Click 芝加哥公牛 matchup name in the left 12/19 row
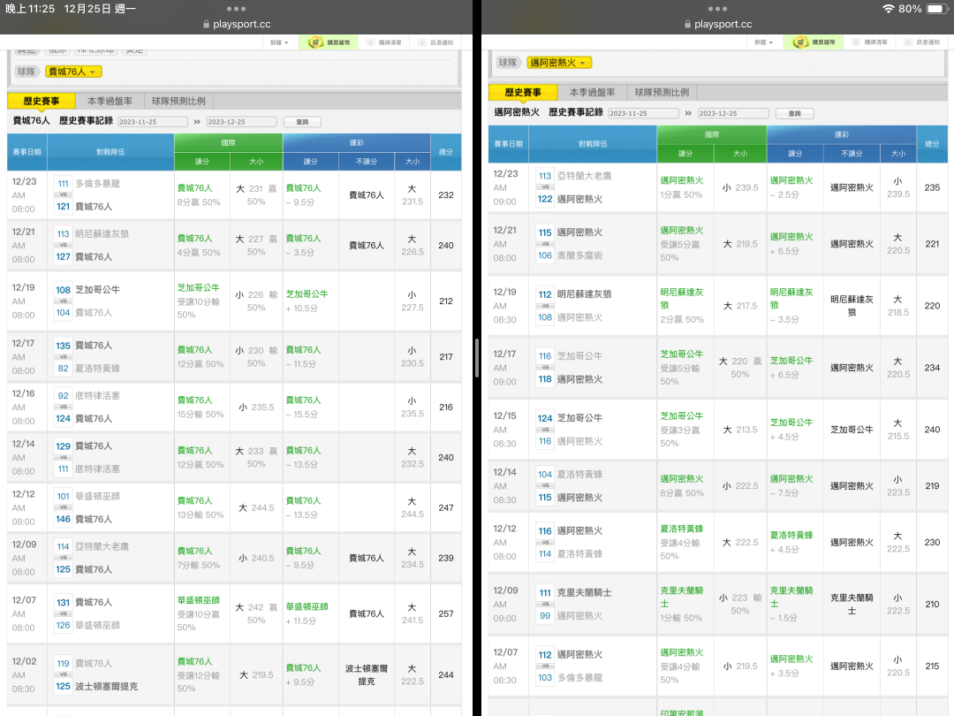The width and height of the screenshot is (954, 716). click(97, 290)
